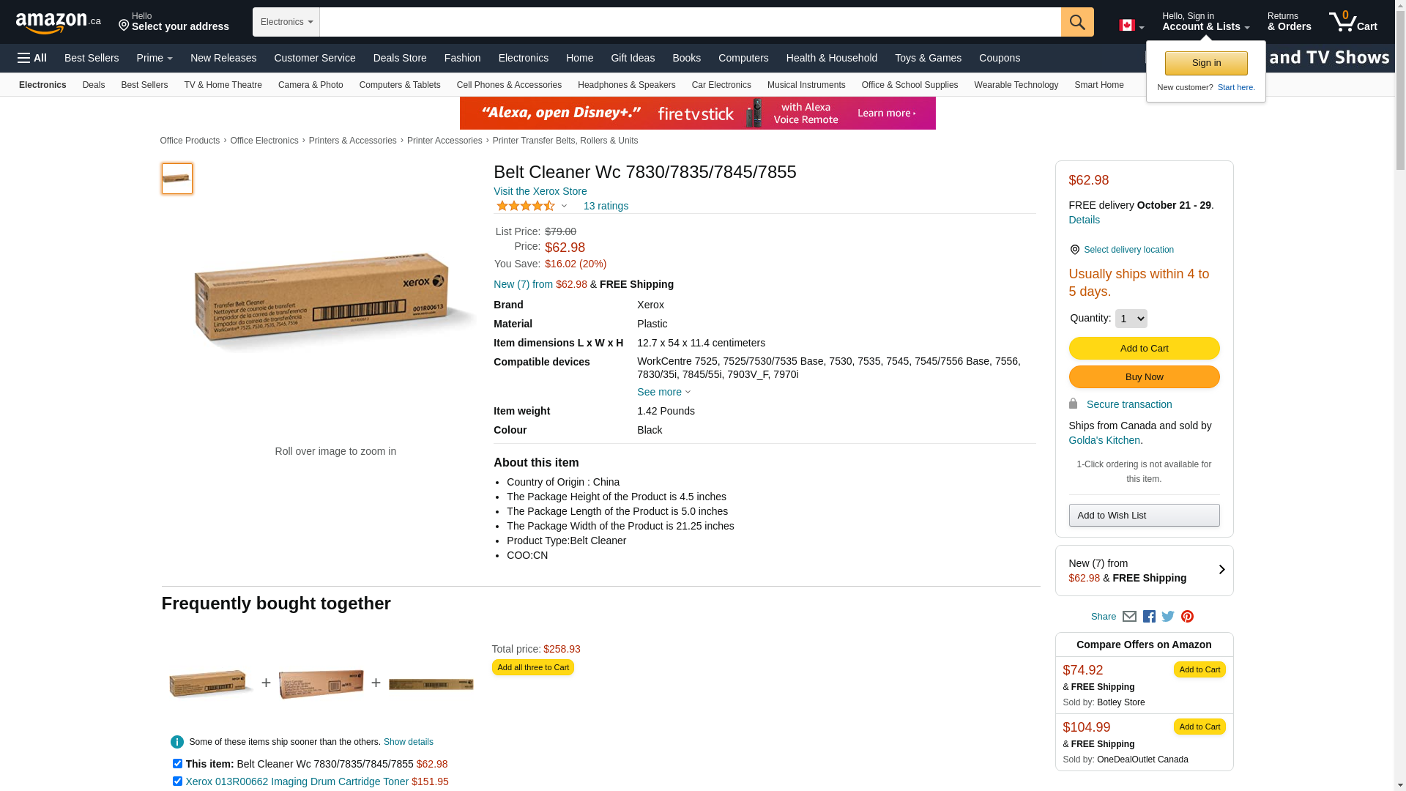Viewport: 1406px width, 791px height.
Task: Visit the Xerox Store link
Action: (x=540, y=191)
